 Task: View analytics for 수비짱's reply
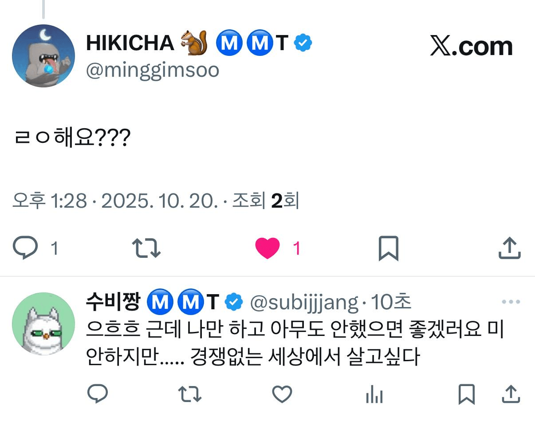pos(374,394)
